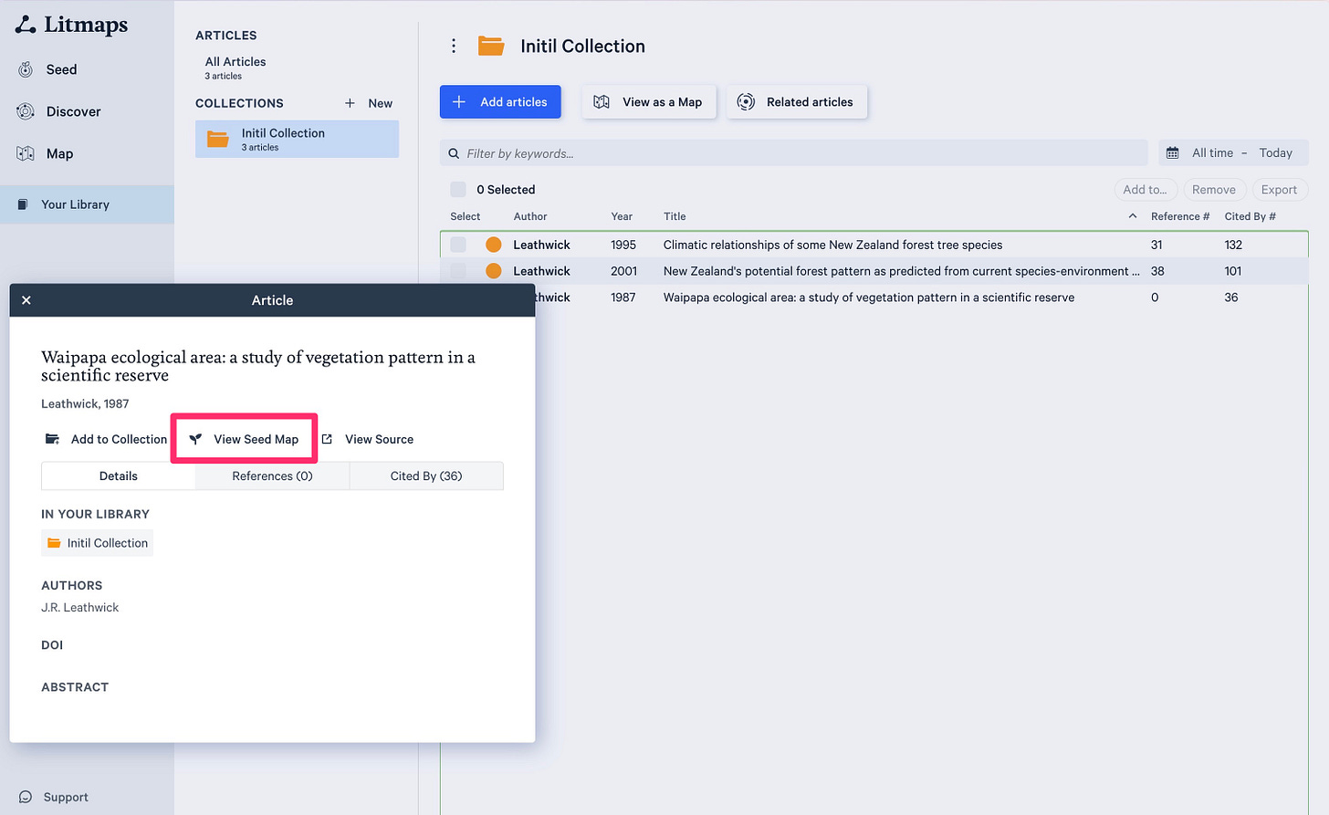Viewport: 1329px width, 815px height.
Task: Open Support at bottom of sidebar
Action: (65, 797)
